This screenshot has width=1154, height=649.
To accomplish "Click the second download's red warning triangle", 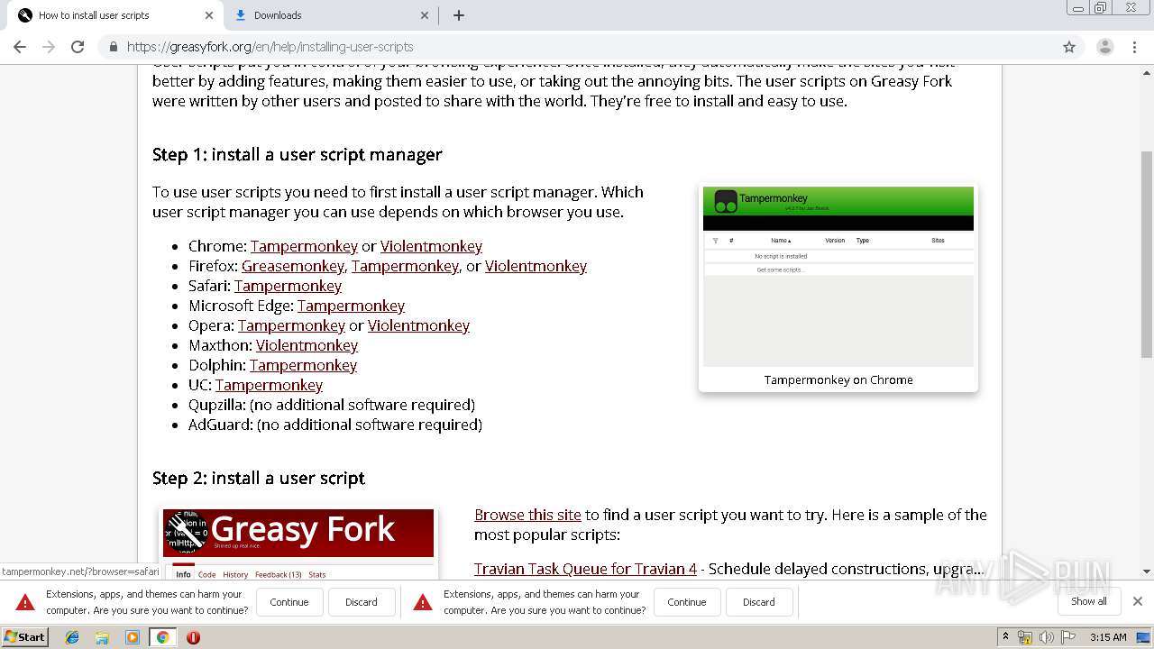I will click(422, 602).
